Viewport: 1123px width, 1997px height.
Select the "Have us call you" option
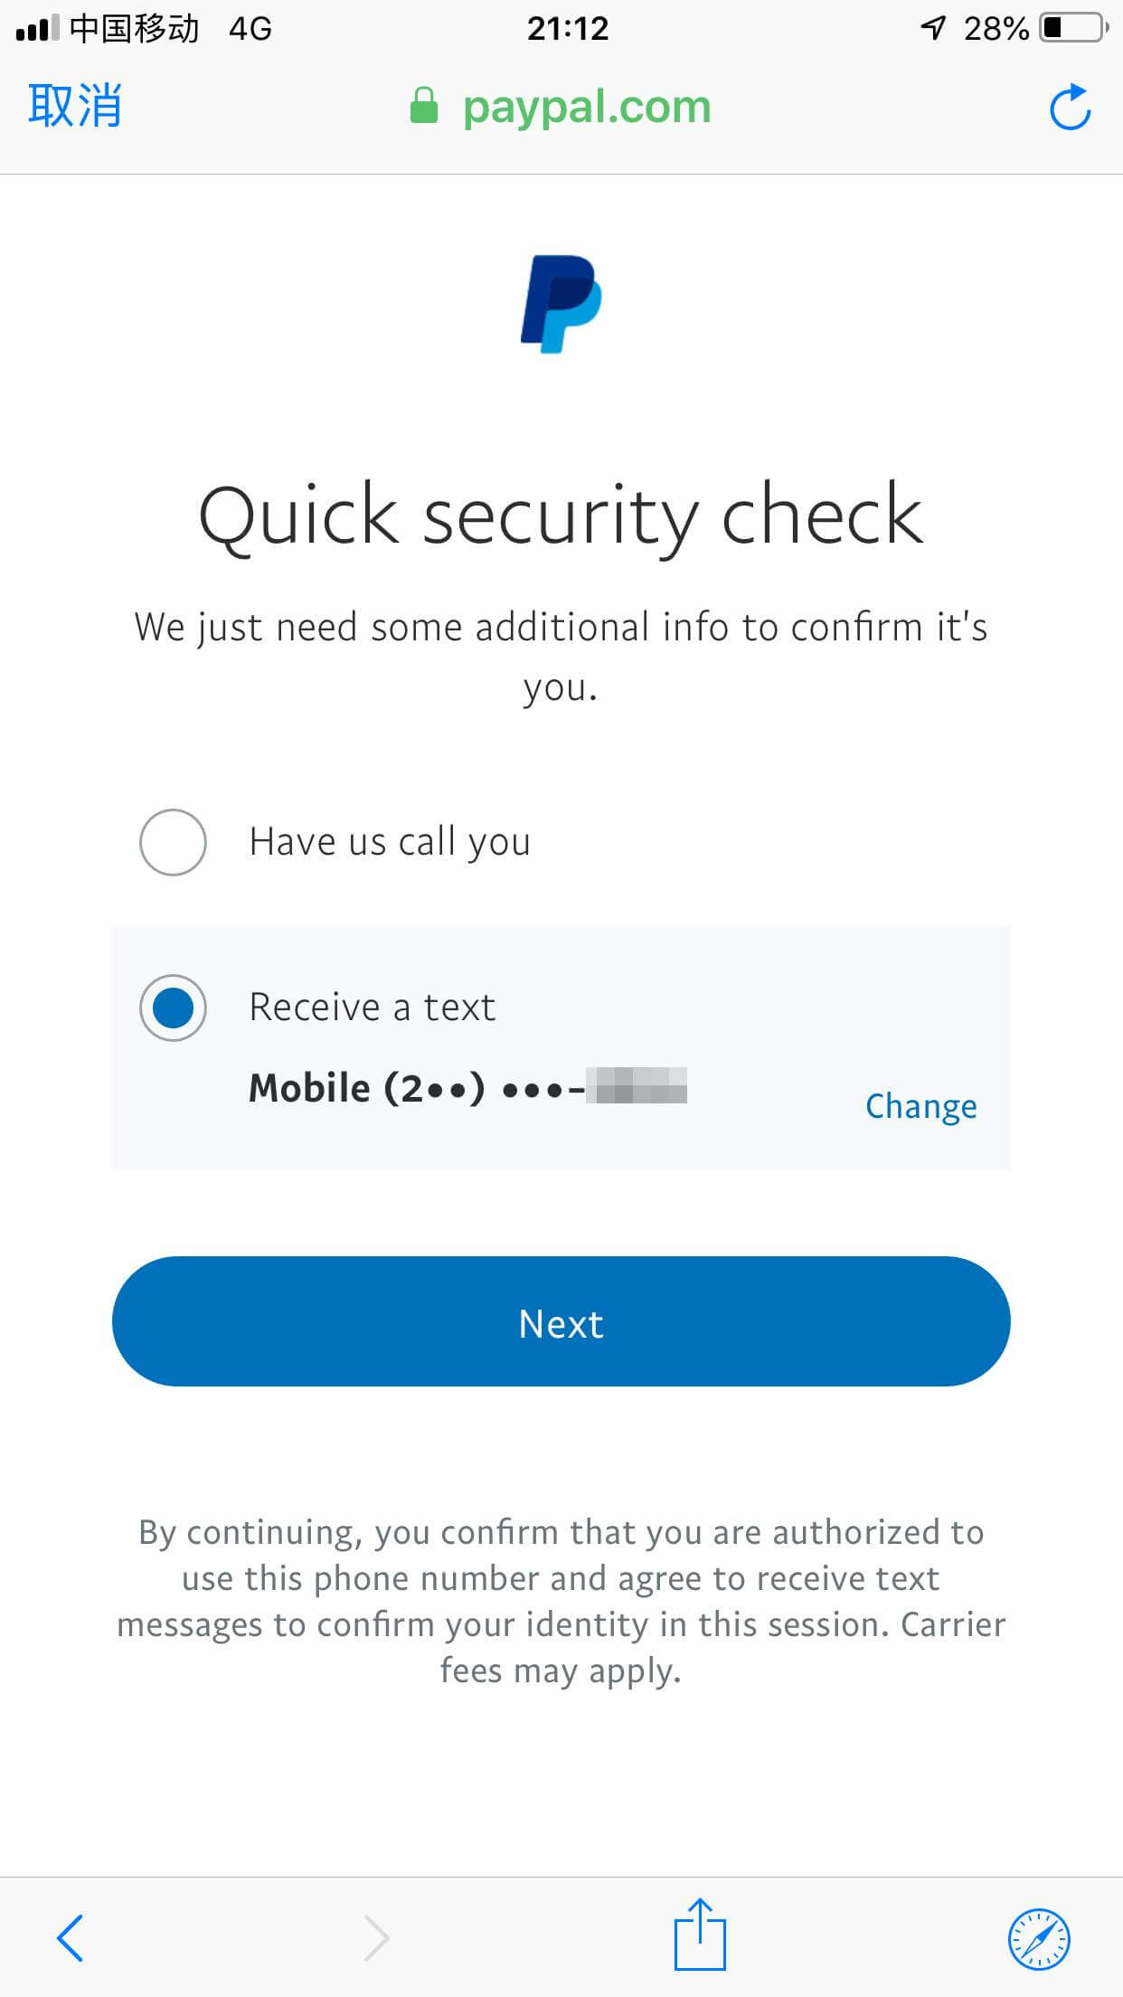click(x=173, y=842)
